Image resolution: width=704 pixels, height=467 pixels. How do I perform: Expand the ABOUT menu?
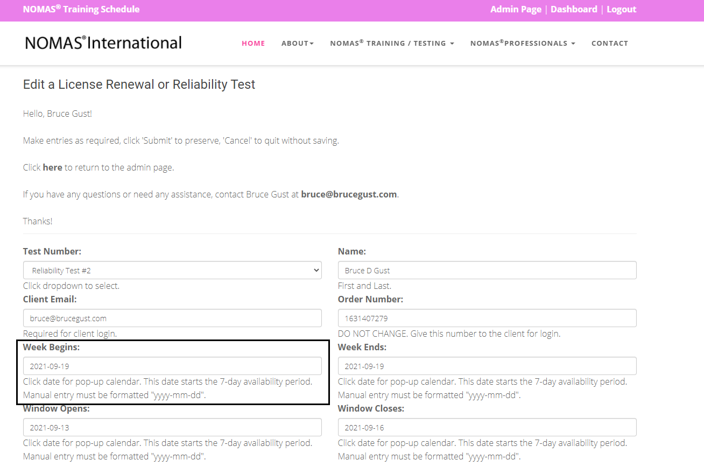(298, 43)
